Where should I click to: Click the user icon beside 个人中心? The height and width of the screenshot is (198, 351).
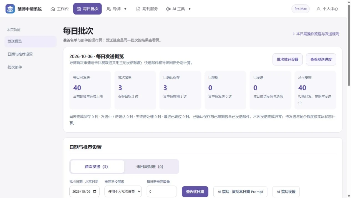(319, 9)
